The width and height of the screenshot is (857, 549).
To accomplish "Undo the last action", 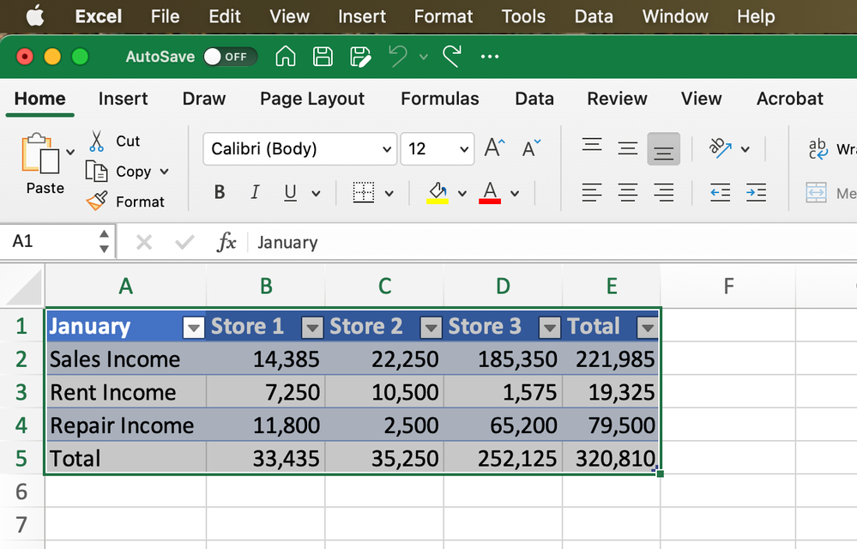I will pyautogui.click(x=398, y=57).
